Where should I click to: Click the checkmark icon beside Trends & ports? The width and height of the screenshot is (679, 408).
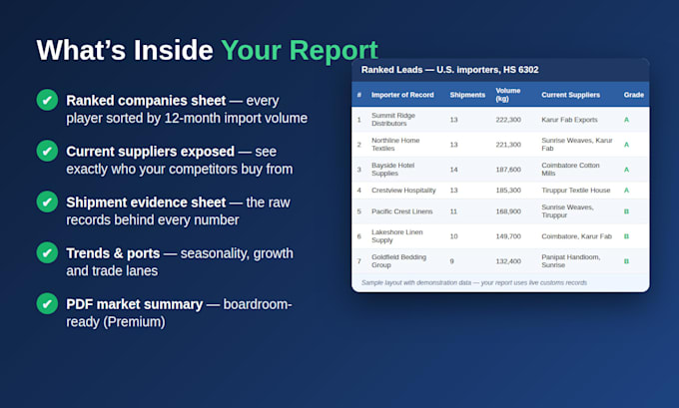(47, 252)
